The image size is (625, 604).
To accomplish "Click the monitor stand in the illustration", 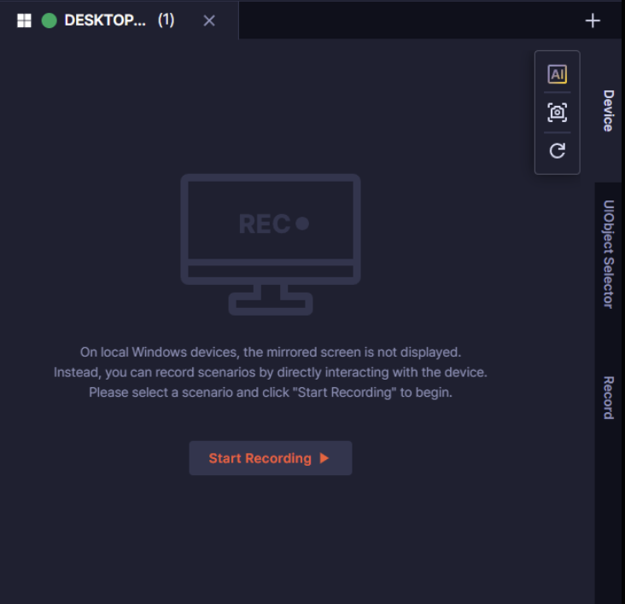I will click(270, 299).
